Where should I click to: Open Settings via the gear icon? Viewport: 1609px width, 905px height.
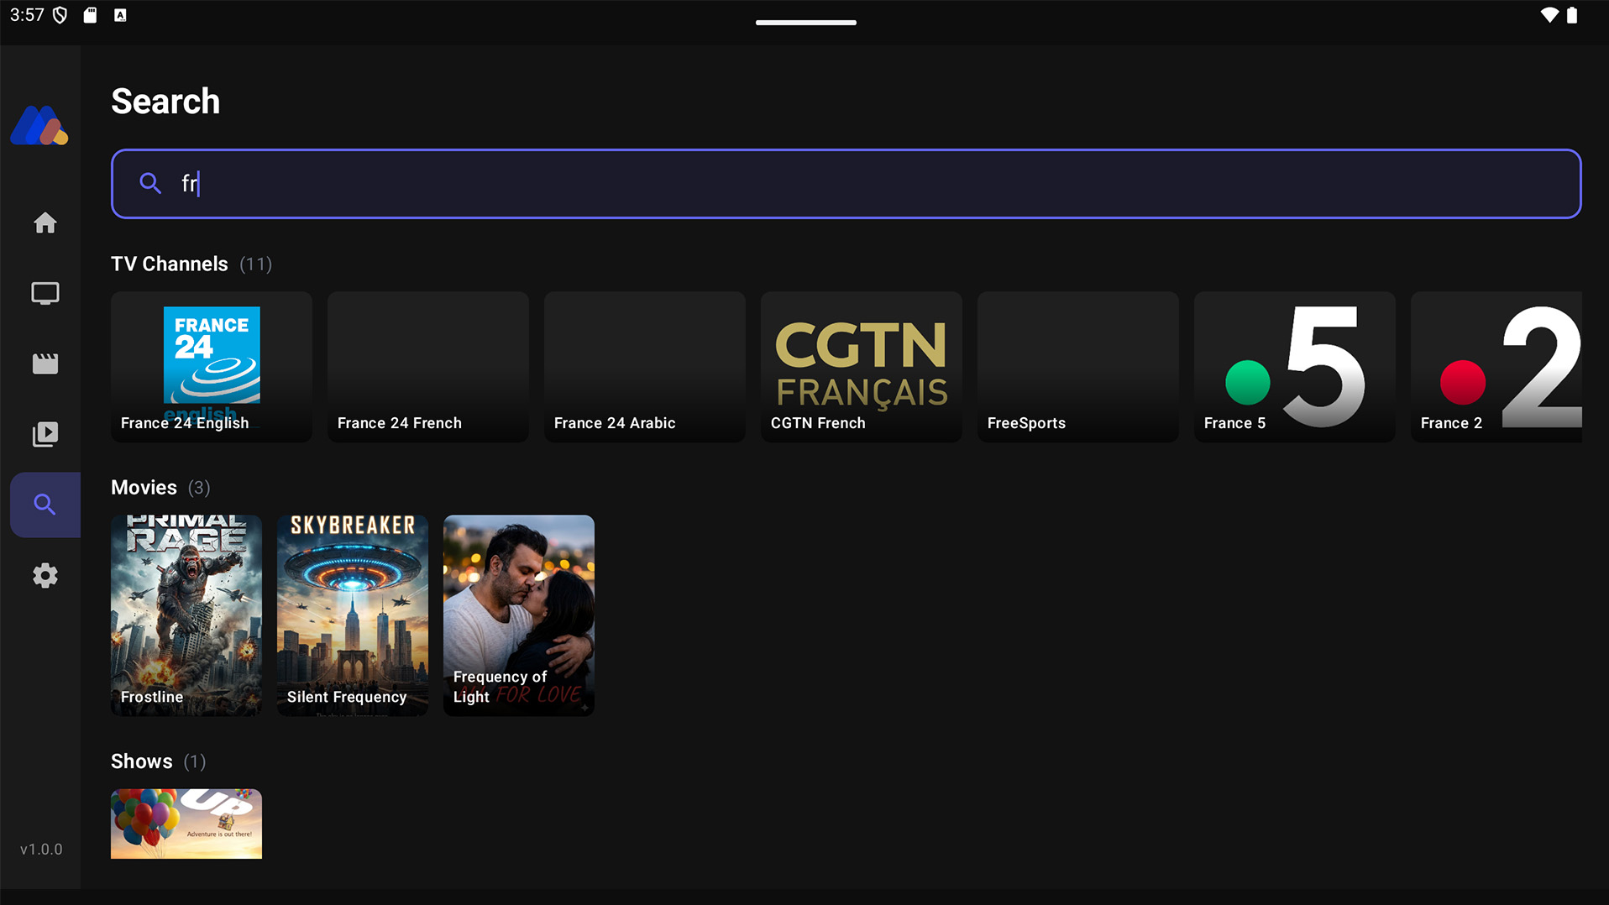tap(45, 575)
